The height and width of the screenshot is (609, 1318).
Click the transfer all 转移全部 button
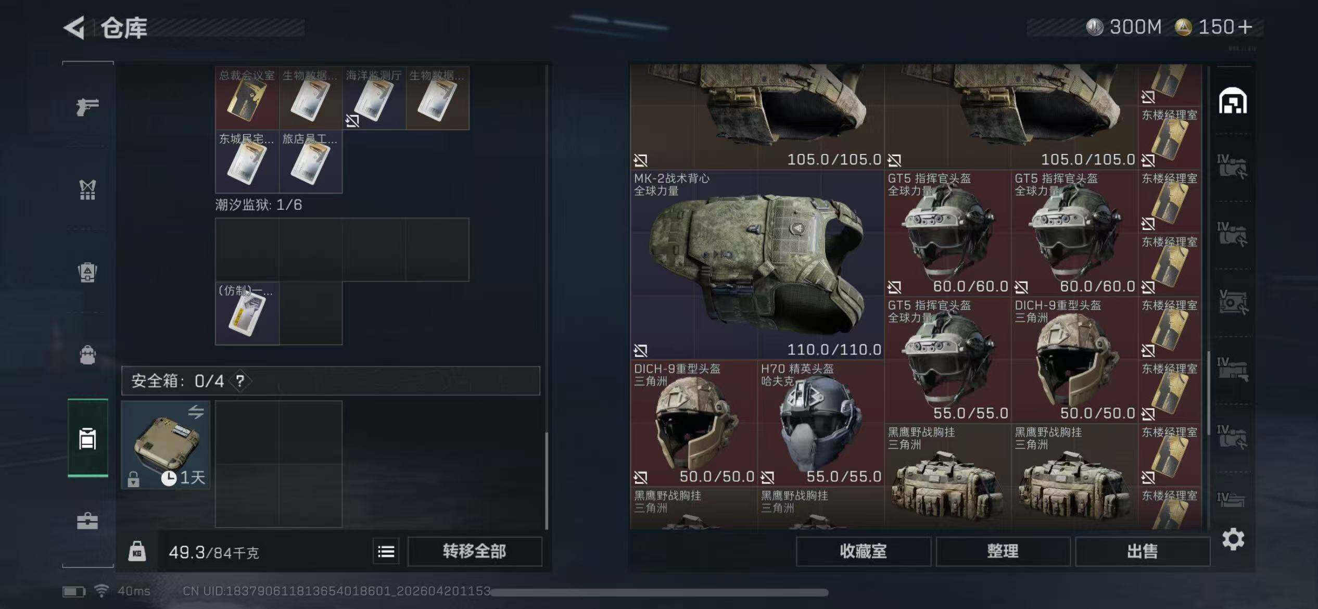click(474, 551)
